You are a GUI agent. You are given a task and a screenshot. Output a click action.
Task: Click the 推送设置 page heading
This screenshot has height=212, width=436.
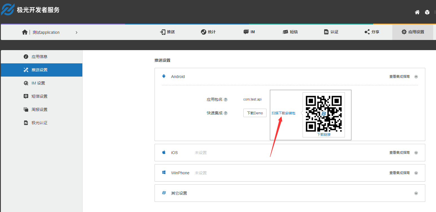click(x=162, y=60)
